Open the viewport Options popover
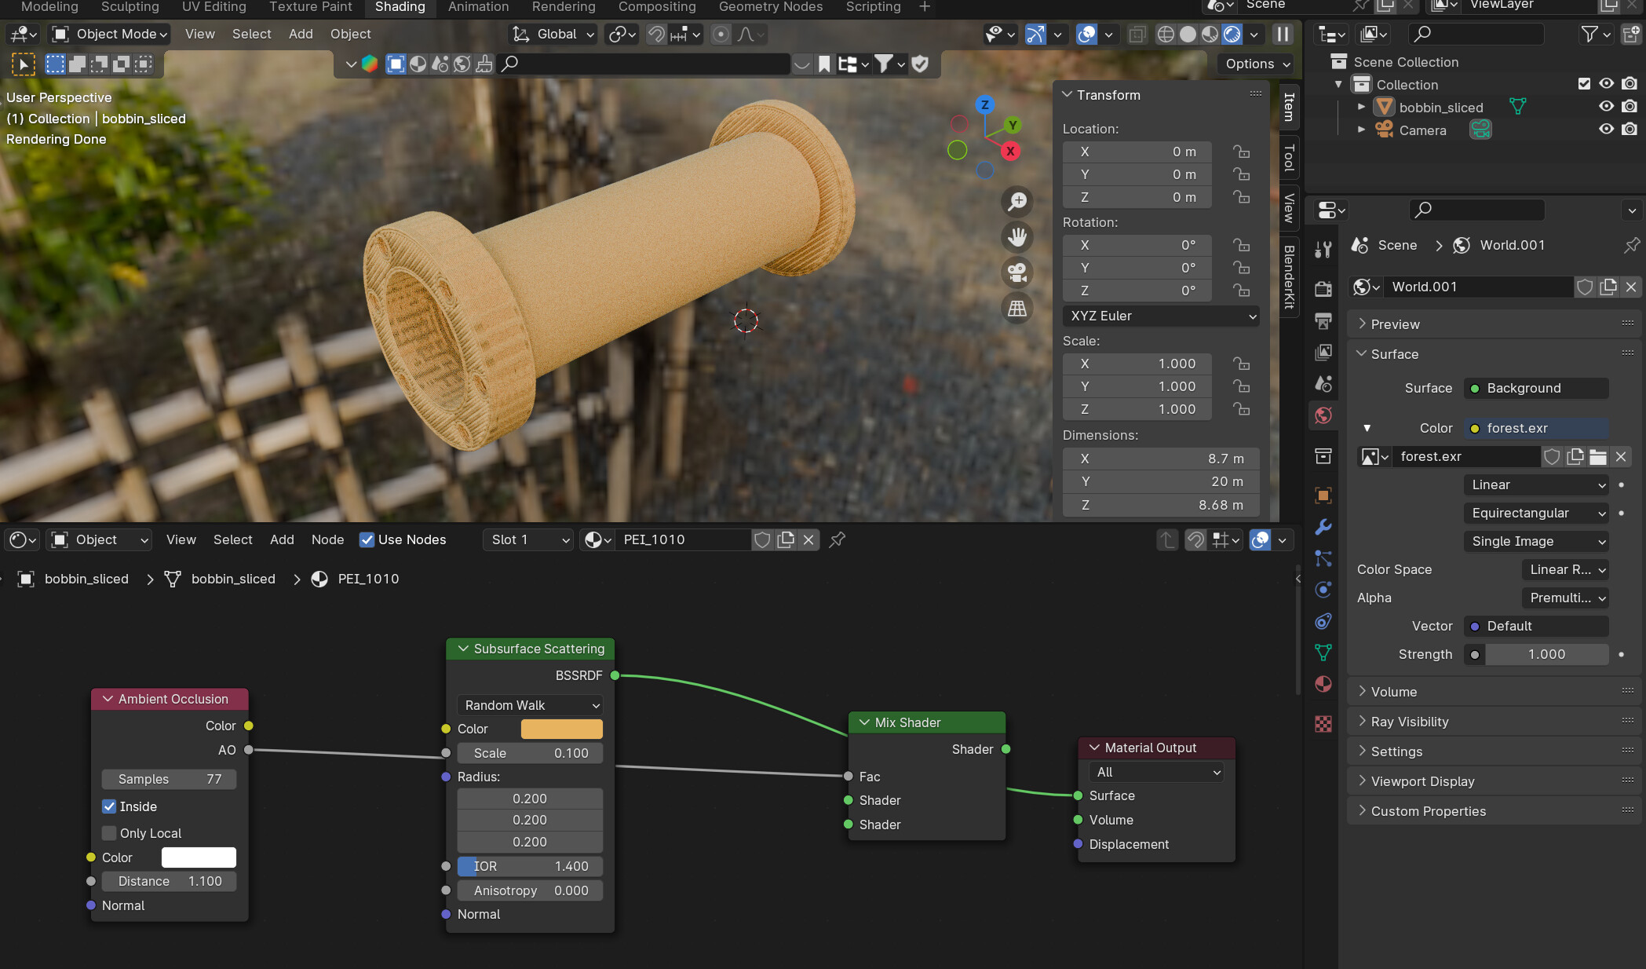 point(1258,64)
